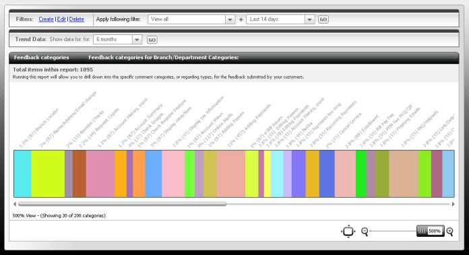Click the bright yellow-green Name/Address segment

(48, 174)
